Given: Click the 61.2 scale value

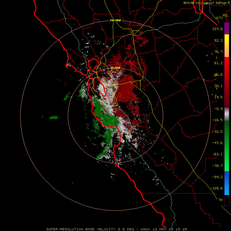Looking at the screenshot, I should click(218, 63).
